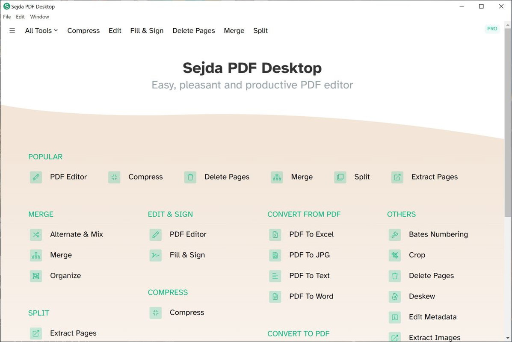Click the Alternate & Mix shuffle icon

(36, 235)
